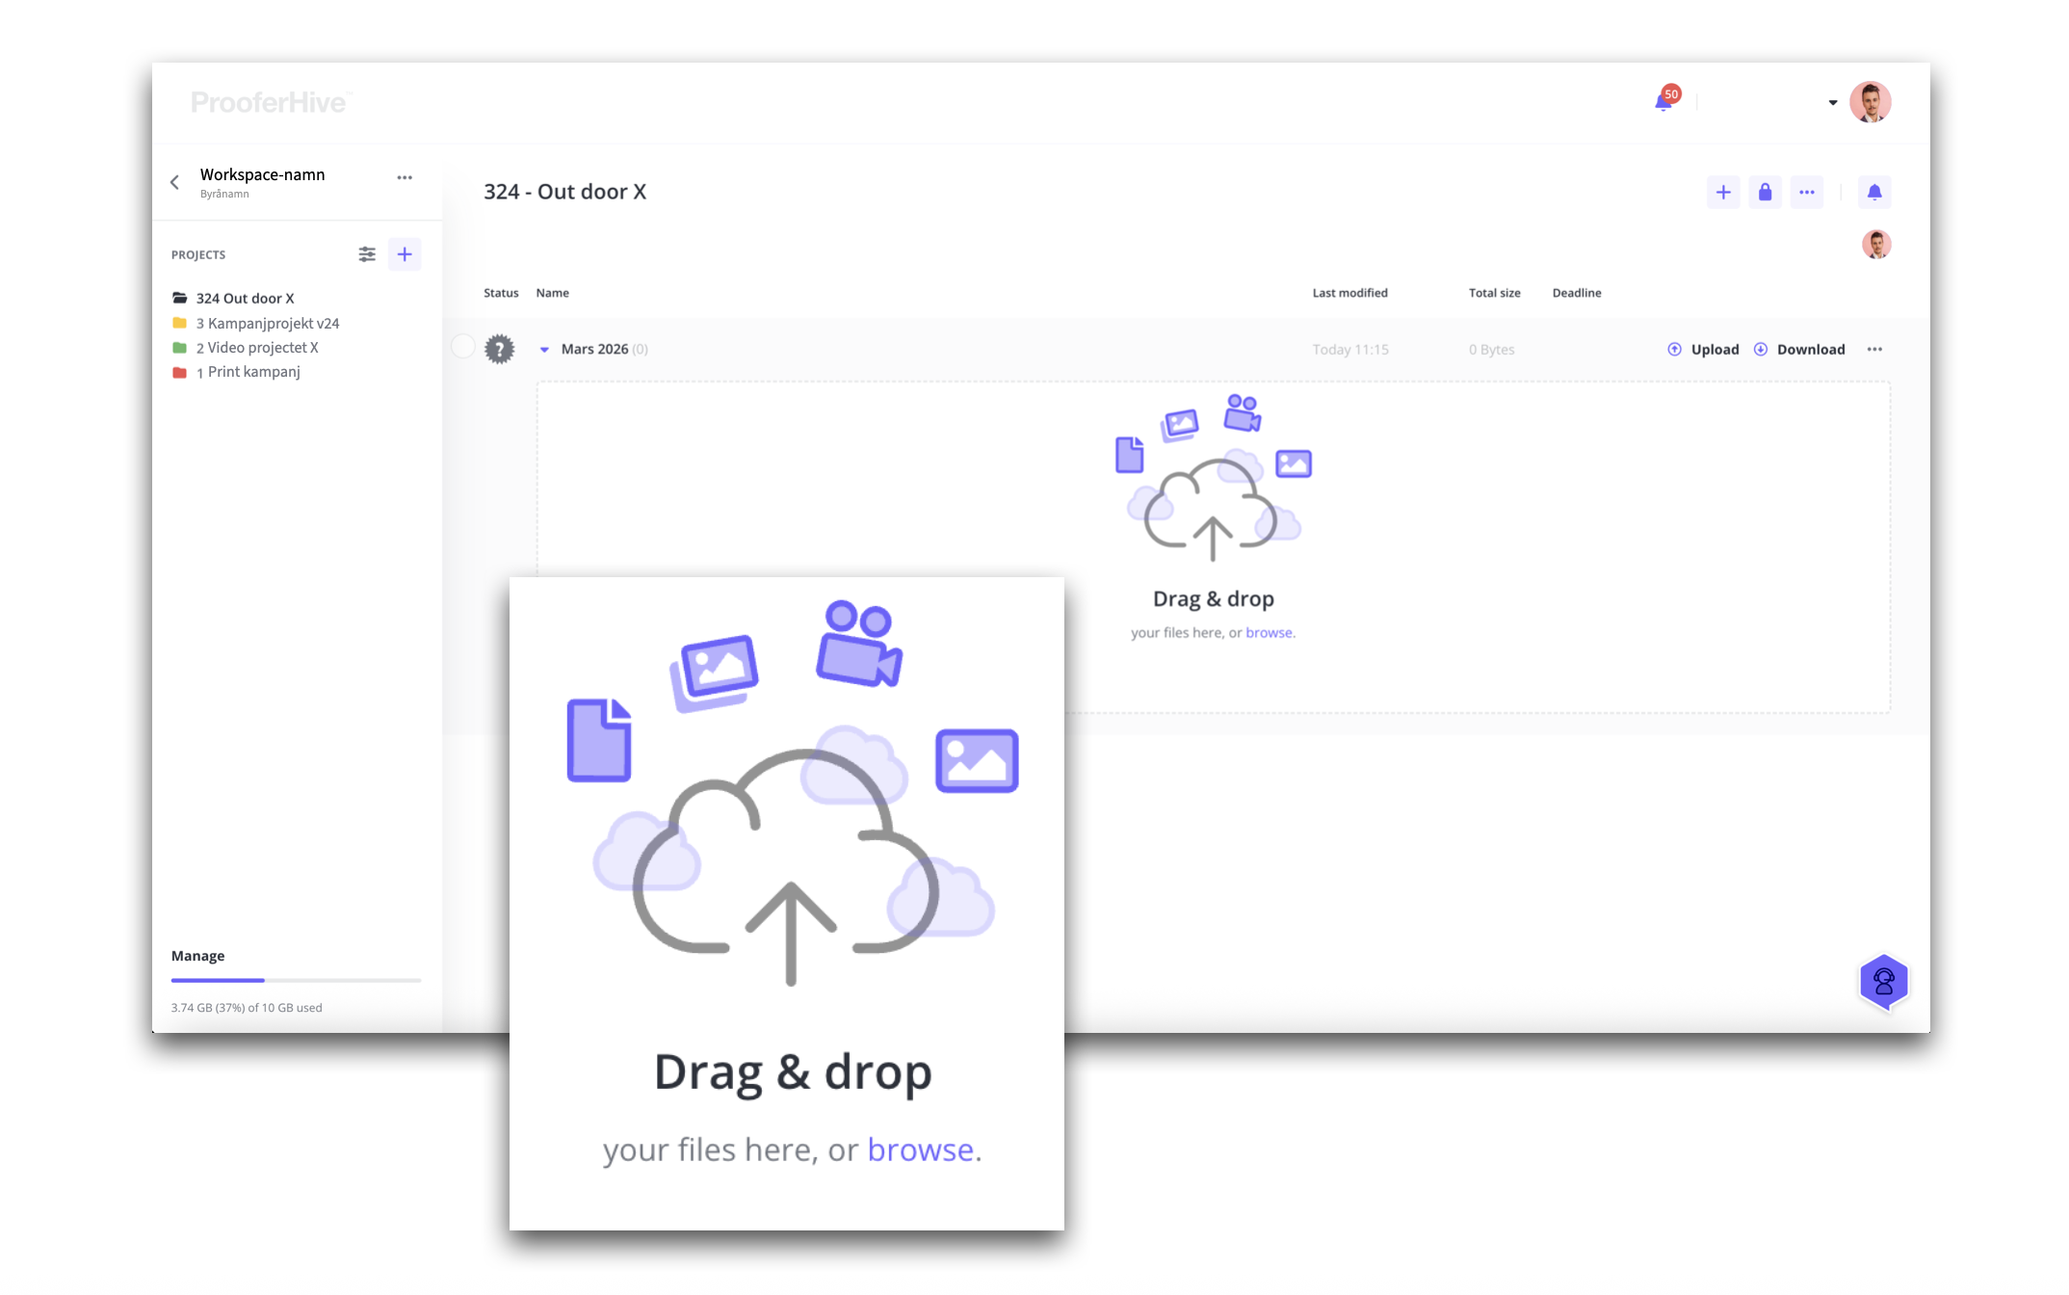Add a new project with sidebar plus
The width and height of the screenshot is (2069, 1295).
point(405,254)
